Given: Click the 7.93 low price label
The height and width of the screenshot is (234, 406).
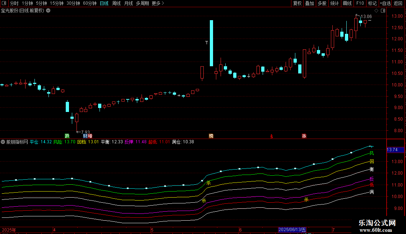Looking at the screenshot, I should [86, 132].
